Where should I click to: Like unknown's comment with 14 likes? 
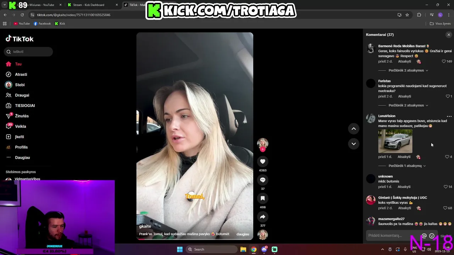coord(445,187)
